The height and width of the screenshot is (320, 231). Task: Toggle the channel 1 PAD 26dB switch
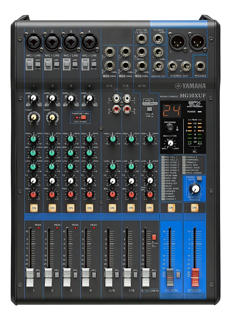(x=29, y=64)
